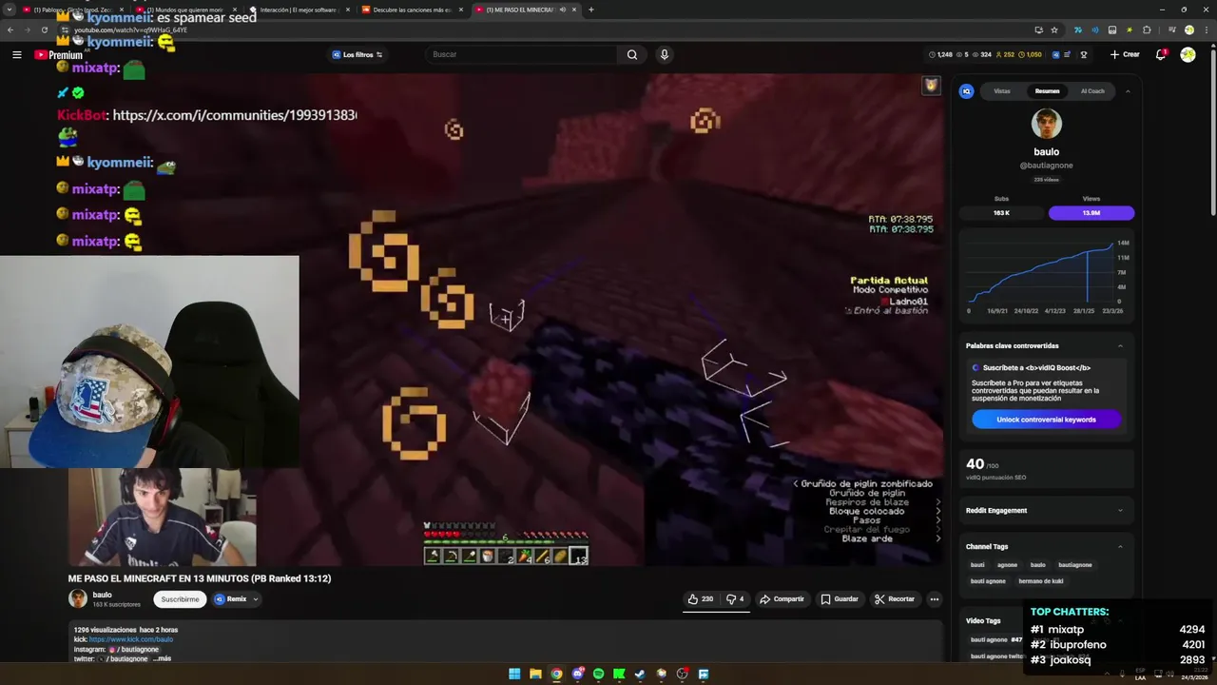The width and height of the screenshot is (1217, 685).
Task: Click the vidIQ trophy icon in header
Action: tap(1084, 54)
